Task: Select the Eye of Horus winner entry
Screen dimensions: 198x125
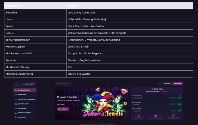Action: point(157,97)
